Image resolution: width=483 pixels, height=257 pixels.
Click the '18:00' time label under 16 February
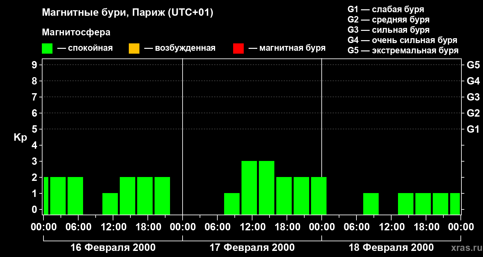(x=148, y=227)
